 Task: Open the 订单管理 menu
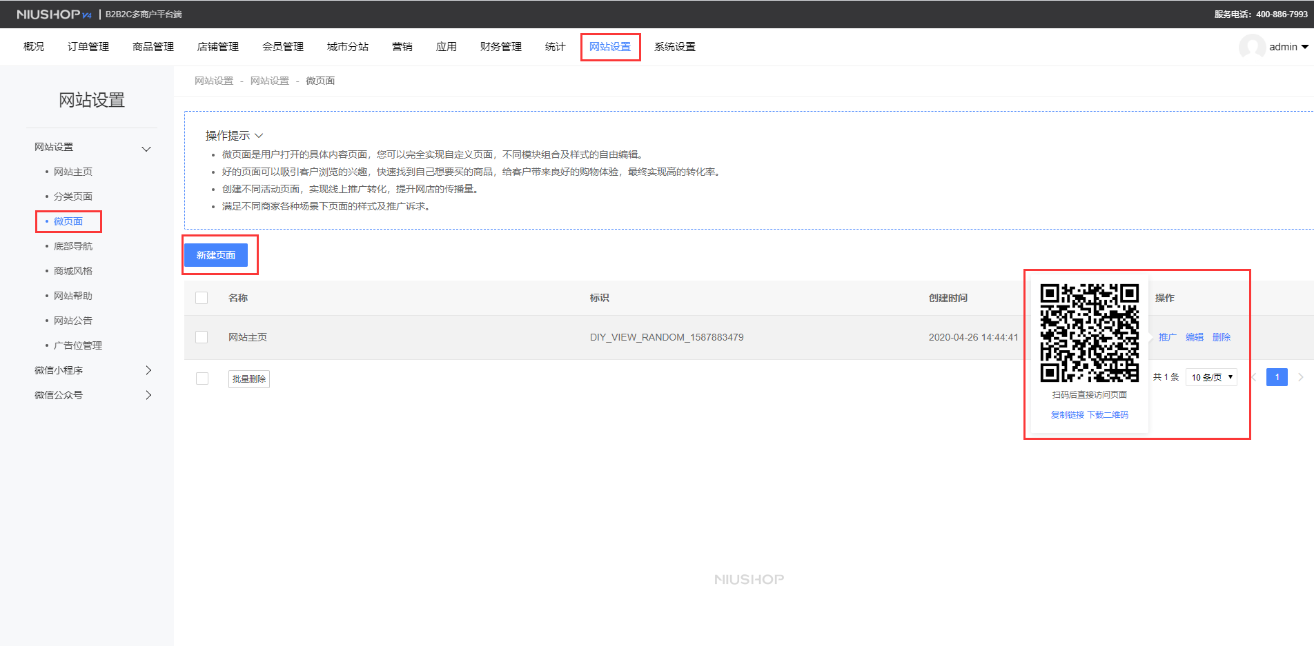[x=88, y=47]
